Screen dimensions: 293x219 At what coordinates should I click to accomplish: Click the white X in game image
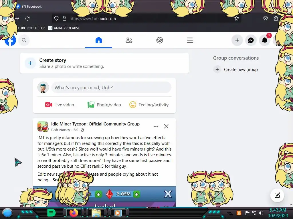[x=168, y=194]
